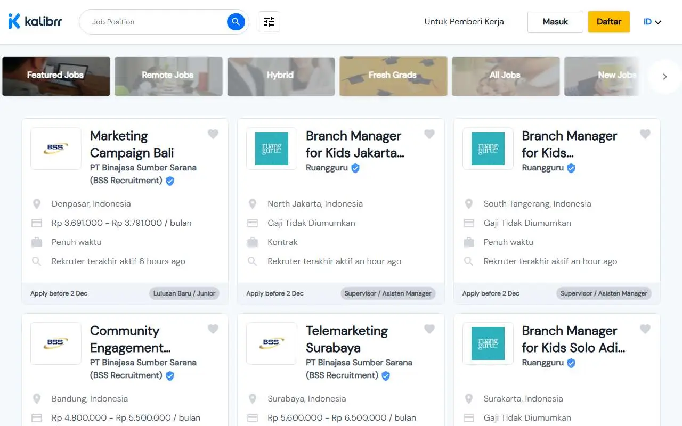The image size is (682, 426).
Task: Click the Daftar button
Action: (x=609, y=22)
